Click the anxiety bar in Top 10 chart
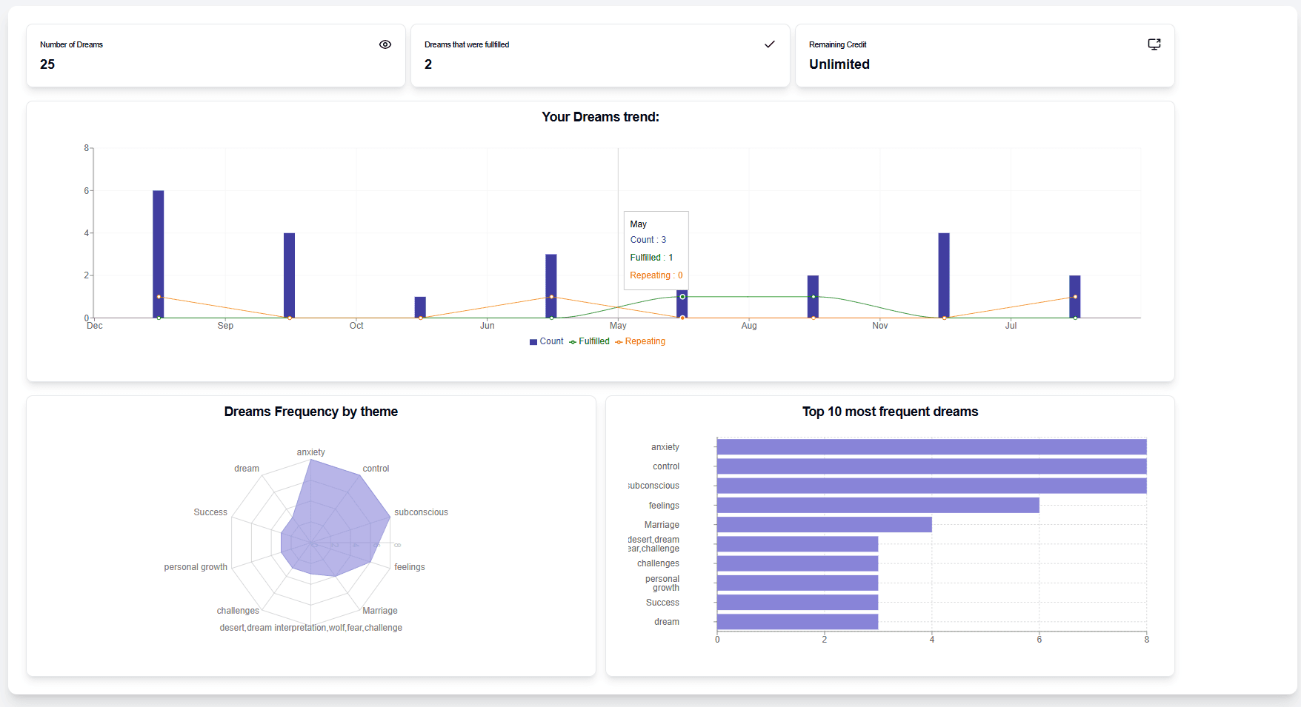The height and width of the screenshot is (707, 1301). point(930,446)
